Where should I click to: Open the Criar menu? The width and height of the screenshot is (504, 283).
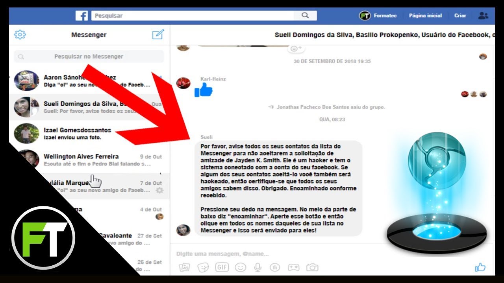tap(460, 16)
